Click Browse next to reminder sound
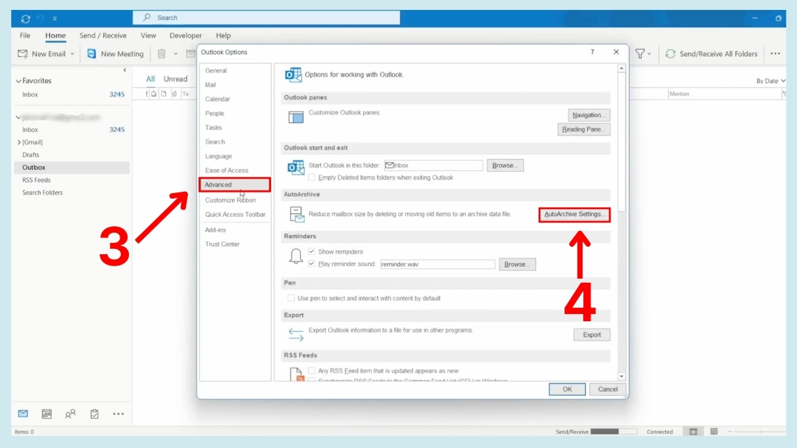 click(x=517, y=264)
